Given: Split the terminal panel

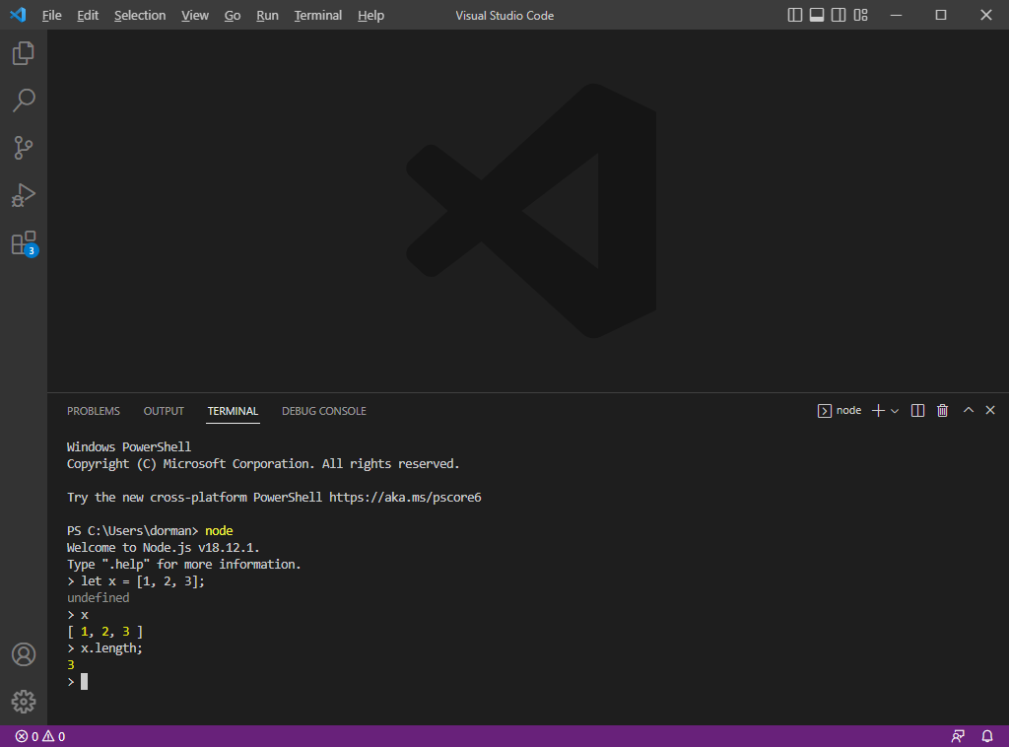Looking at the screenshot, I should [917, 410].
